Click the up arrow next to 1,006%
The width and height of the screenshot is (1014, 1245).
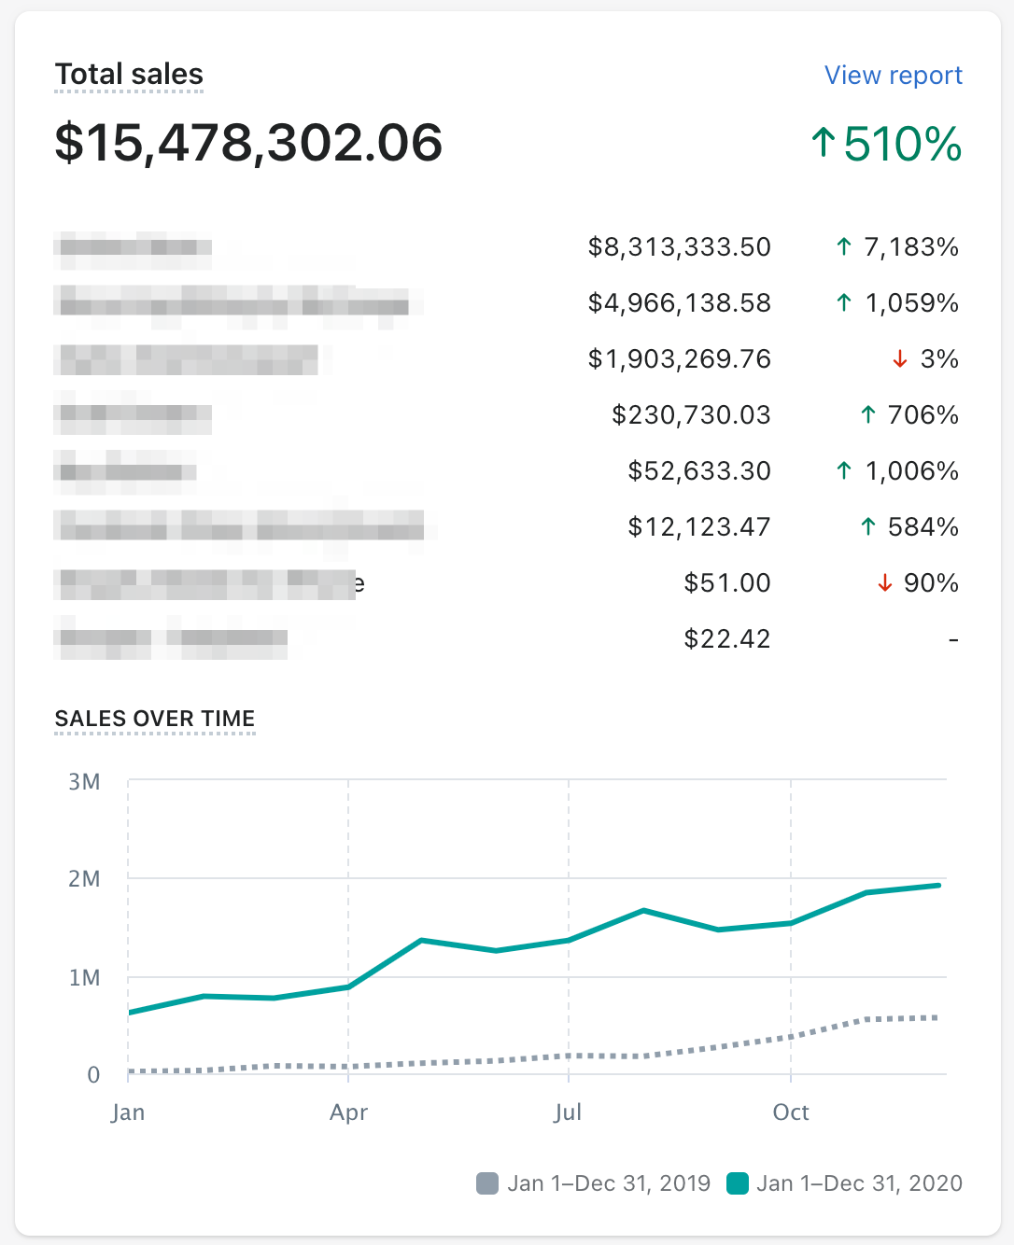[x=844, y=471]
